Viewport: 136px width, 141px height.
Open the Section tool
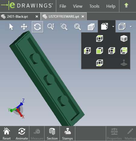coord(52,134)
